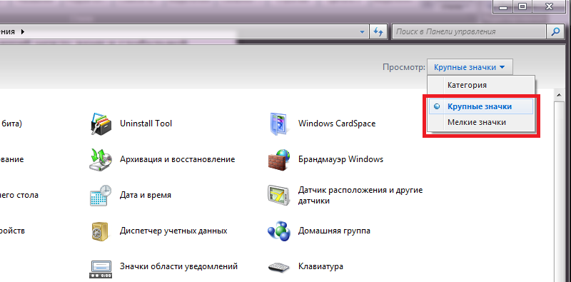
Task: Open Домашняя группа spheres icon
Action: tap(279, 231)
